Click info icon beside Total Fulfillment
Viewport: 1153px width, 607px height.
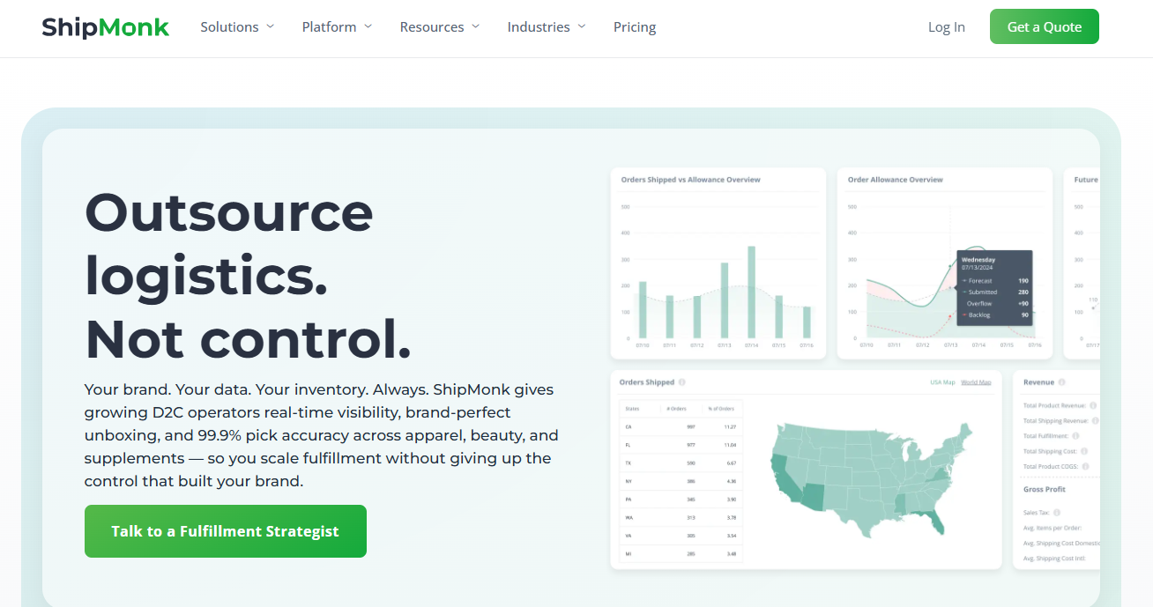[x=1076, y=436]
